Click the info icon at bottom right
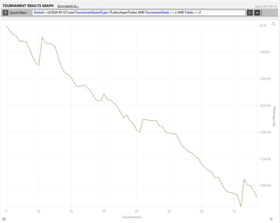This screenshot has height=223, width=280. click(x=271, y=219)
